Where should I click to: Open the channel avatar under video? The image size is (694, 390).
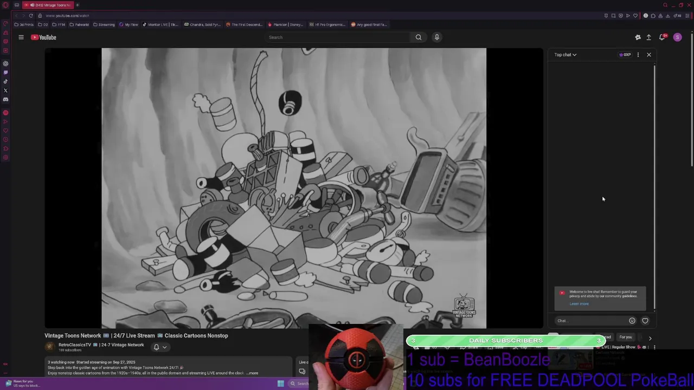click(50, 347)
